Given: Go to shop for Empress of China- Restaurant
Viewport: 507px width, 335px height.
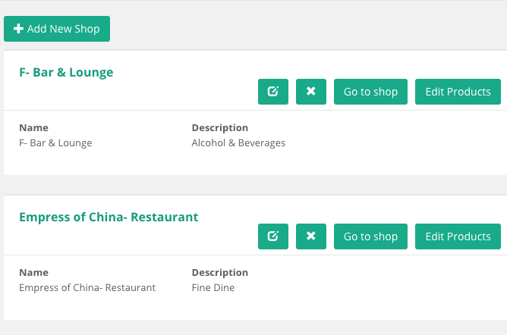Looking at the screenshot, I should click(x=370, y=236).
